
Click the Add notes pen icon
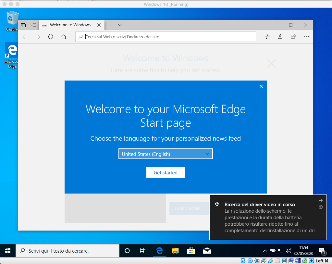click(280, 37)
